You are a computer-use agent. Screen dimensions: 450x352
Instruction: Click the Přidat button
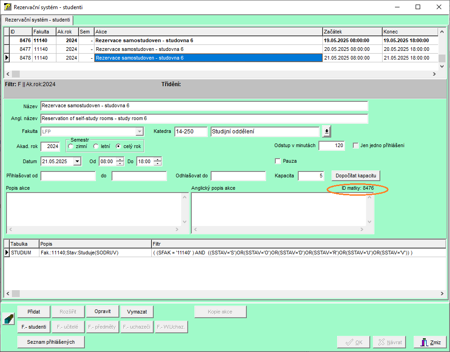coord(33,312)
